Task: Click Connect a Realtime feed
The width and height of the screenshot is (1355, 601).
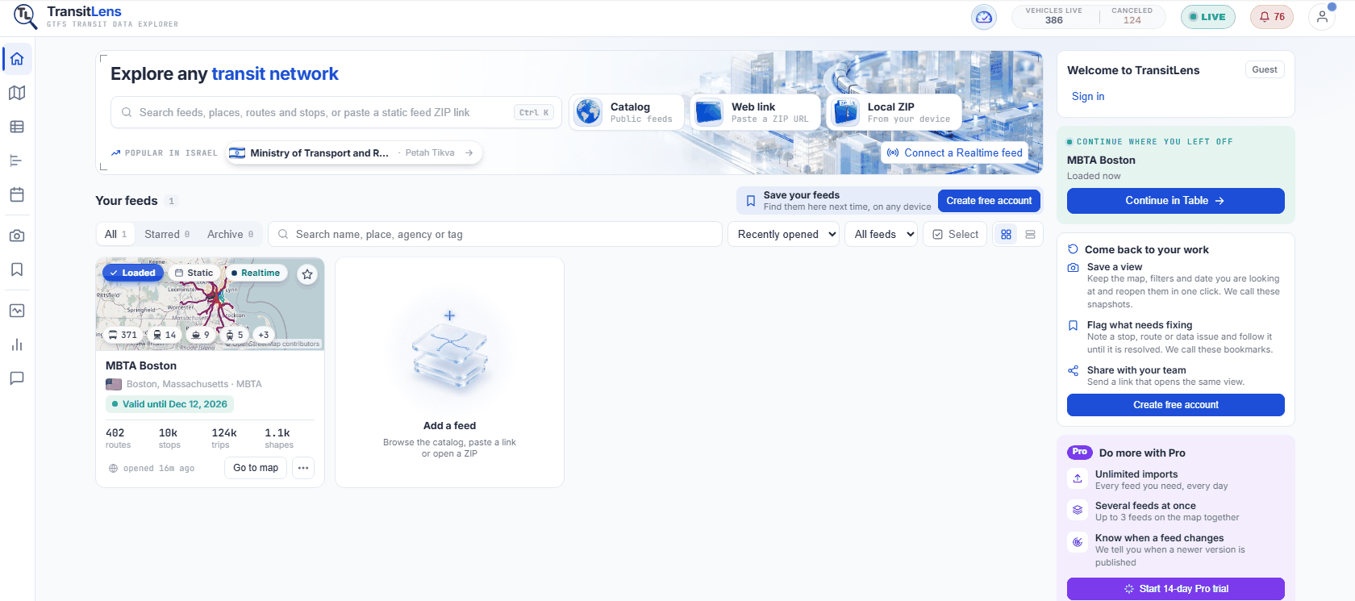Action: point(955,152)
